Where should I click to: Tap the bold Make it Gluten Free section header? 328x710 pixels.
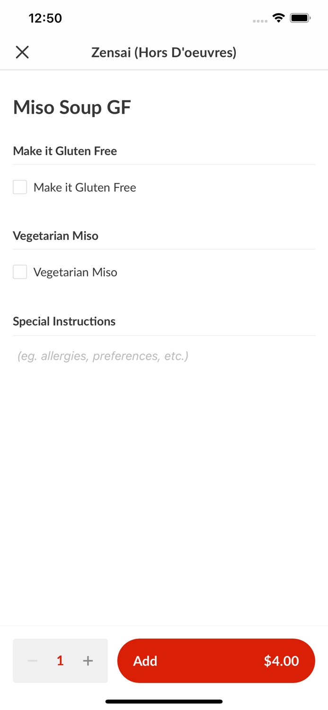pyautogui.click(x=65, y=151)
